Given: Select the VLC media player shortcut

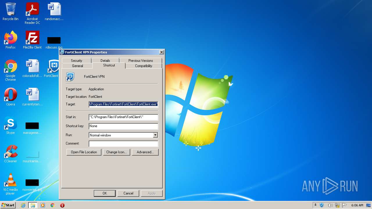Looking at the screenshot, I should point(10,184).
